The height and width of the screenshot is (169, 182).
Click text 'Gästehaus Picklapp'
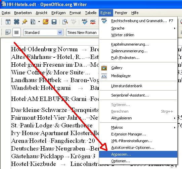tap(37, 156)
